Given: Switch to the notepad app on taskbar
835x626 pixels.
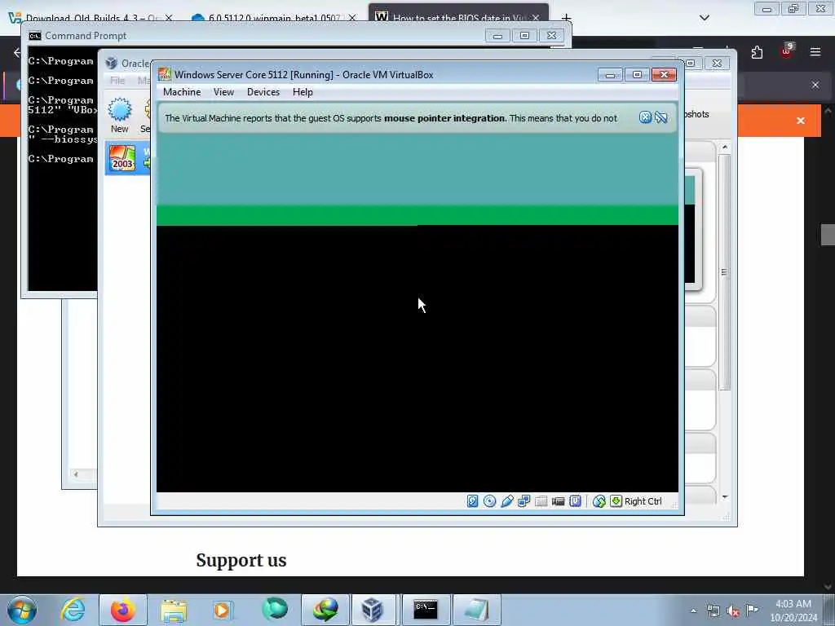Looking at the screenshot, I should (x=476, y=610).
